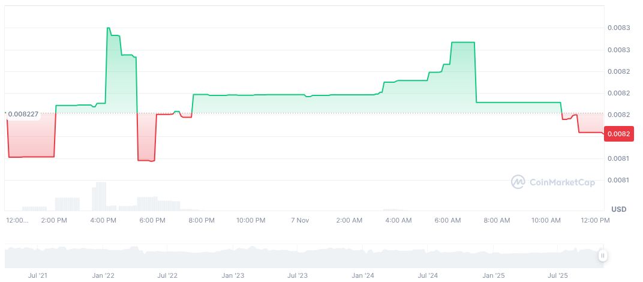Select the 7 Nov date marker

(x=298, y=220)
